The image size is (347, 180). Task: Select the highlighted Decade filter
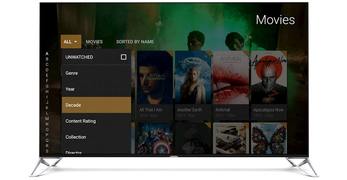coord(96,105)
